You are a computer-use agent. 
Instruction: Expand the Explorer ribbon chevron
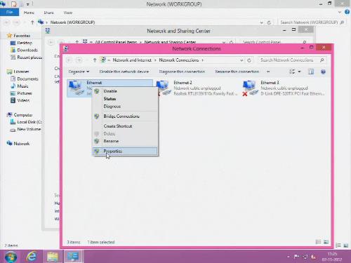point(340,12)
